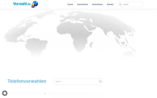Click the header search magnifier icon
Viewport: 157px width, 98px height.
pos(120,4)
